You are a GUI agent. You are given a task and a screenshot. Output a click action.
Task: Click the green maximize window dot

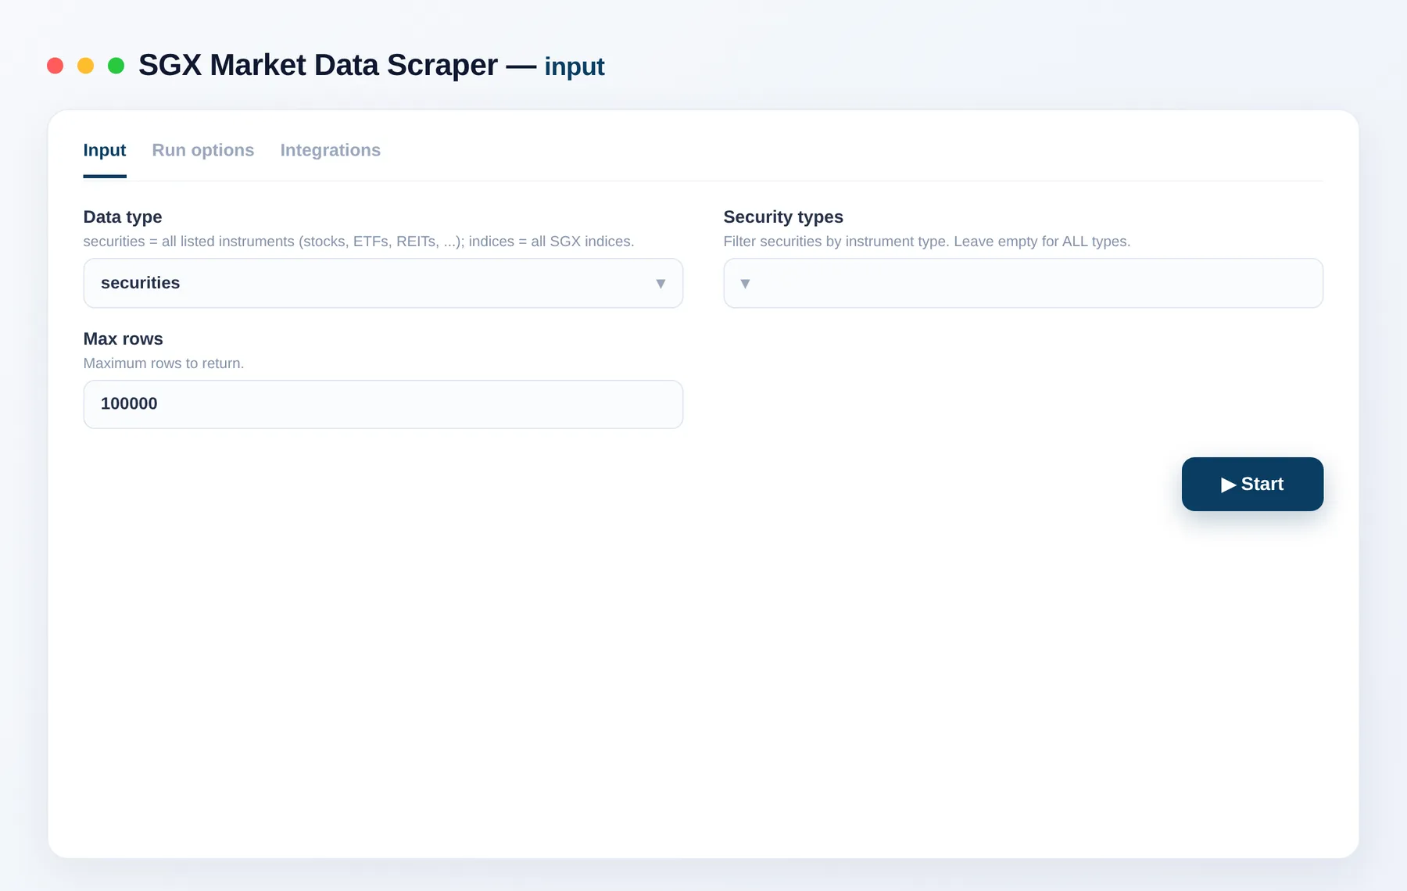tap(116, 66)
